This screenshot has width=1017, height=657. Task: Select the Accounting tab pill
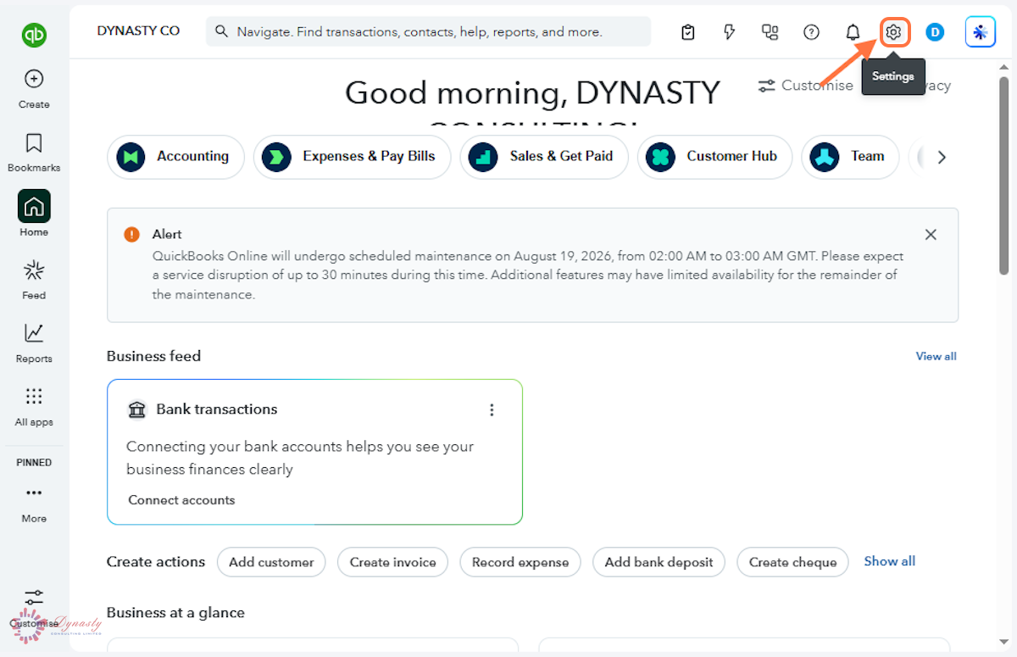(175, 157)
